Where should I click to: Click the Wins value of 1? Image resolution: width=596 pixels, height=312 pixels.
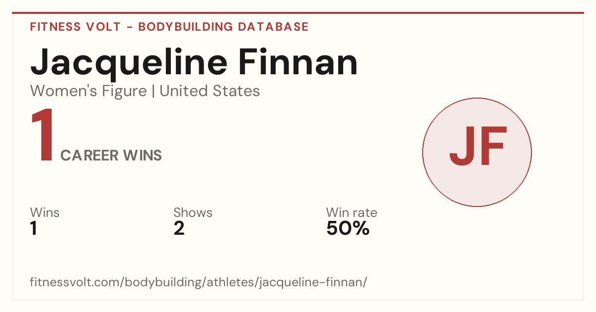pos(34,229)
